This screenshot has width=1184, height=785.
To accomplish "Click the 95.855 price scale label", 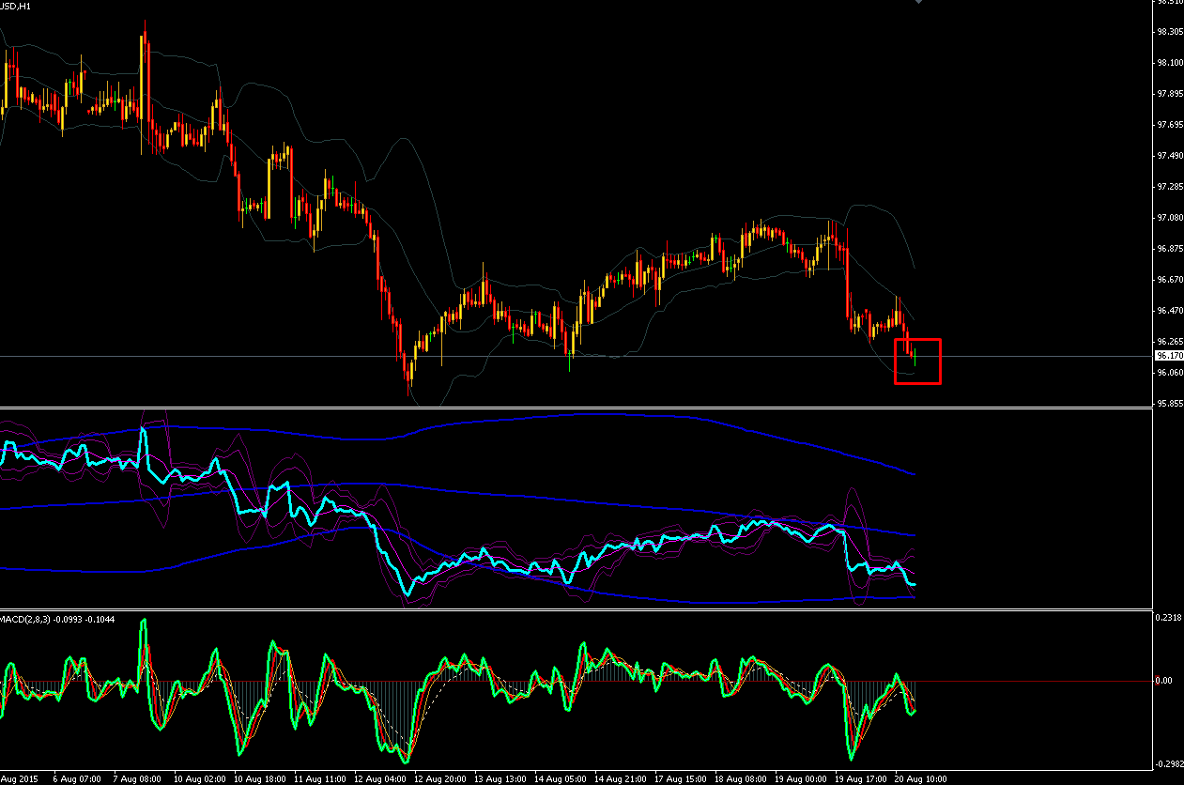I will coord(1169,403).
